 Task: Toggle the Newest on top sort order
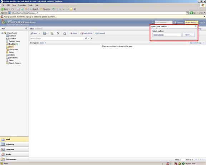tap(196, 43)
